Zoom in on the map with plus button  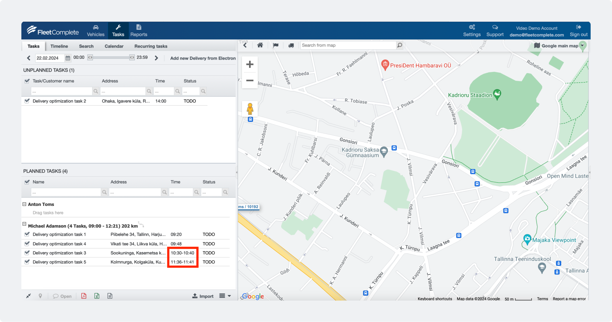tap(250, 64)
